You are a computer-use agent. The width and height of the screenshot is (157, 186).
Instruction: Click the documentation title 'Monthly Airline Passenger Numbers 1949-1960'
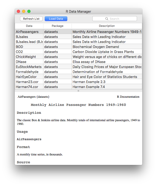click(x=78, y=105)
